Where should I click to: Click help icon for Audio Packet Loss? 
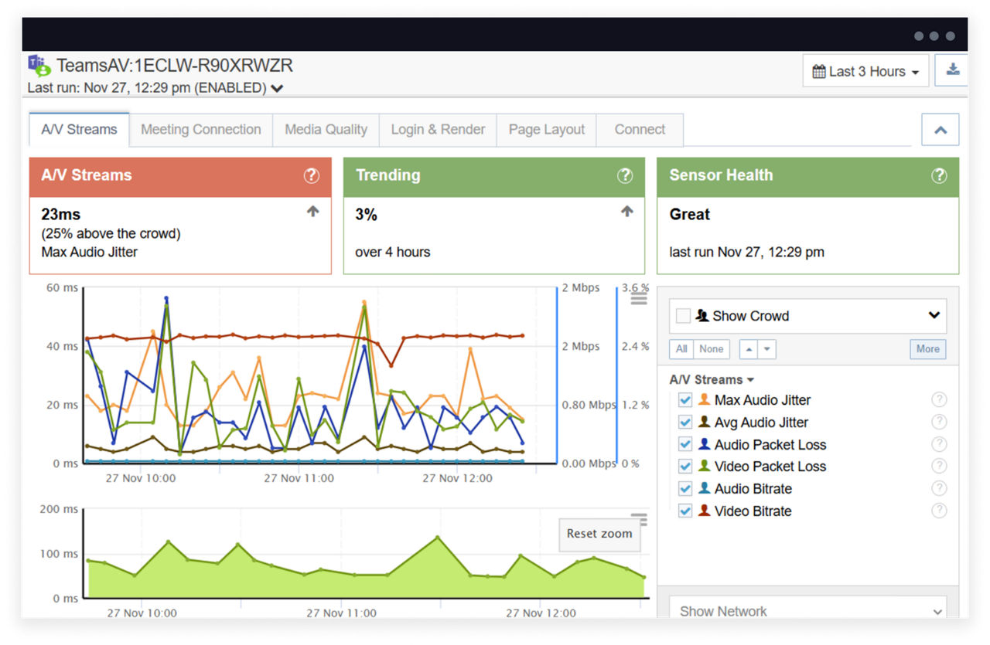[939, 444]
